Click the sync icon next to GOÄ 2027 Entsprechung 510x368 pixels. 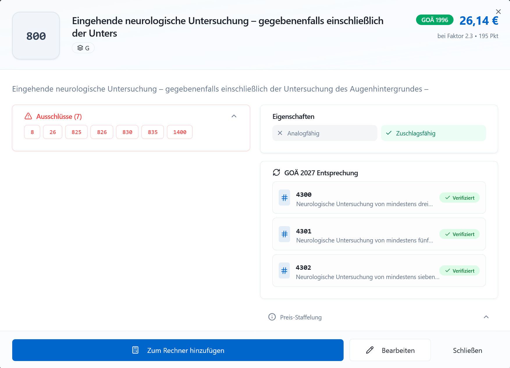coord(276,173)
